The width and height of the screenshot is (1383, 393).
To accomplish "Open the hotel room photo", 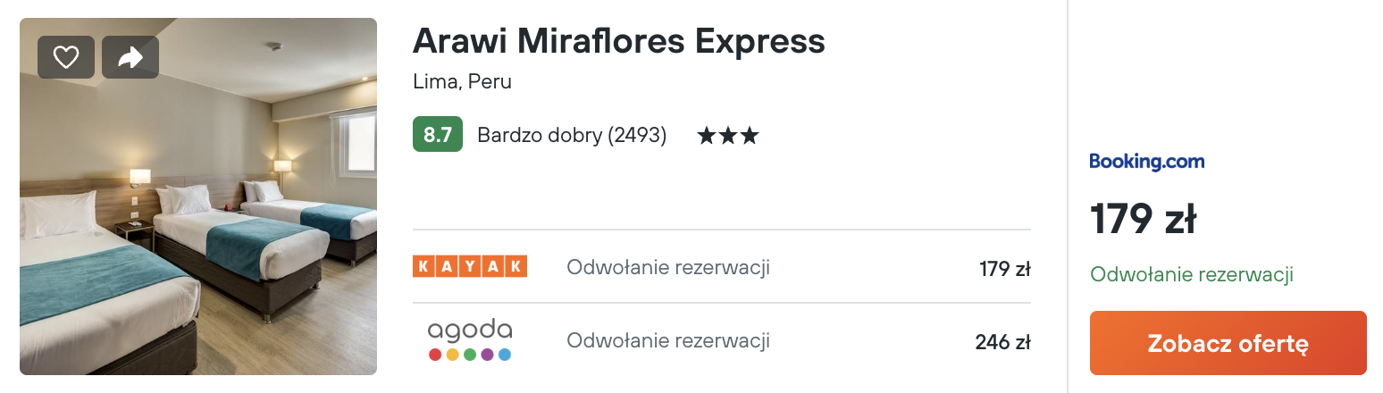I will [198, 196].
